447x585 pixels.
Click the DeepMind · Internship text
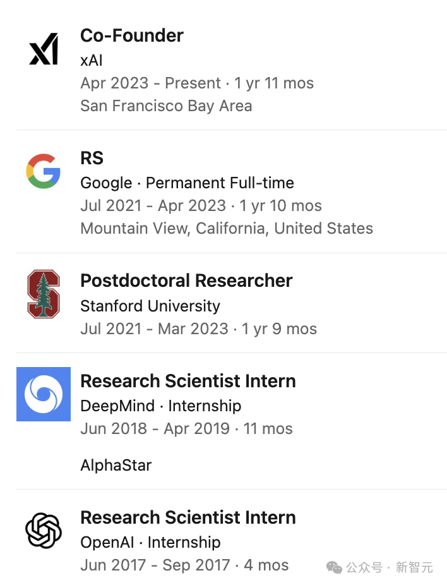(x=160, y=406)
